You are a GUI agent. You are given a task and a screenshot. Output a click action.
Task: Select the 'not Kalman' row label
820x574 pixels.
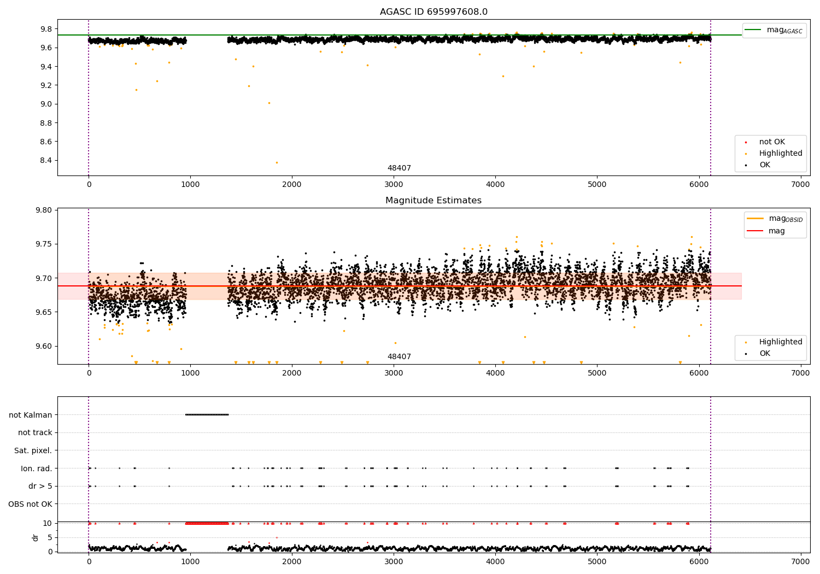point(31,415)
